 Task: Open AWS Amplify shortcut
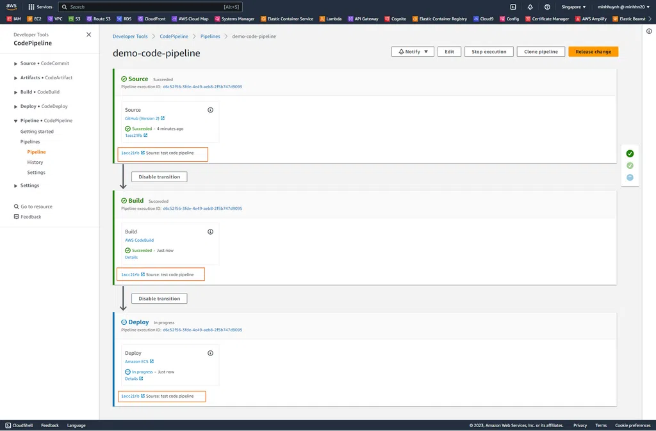[x=591, y=19]
